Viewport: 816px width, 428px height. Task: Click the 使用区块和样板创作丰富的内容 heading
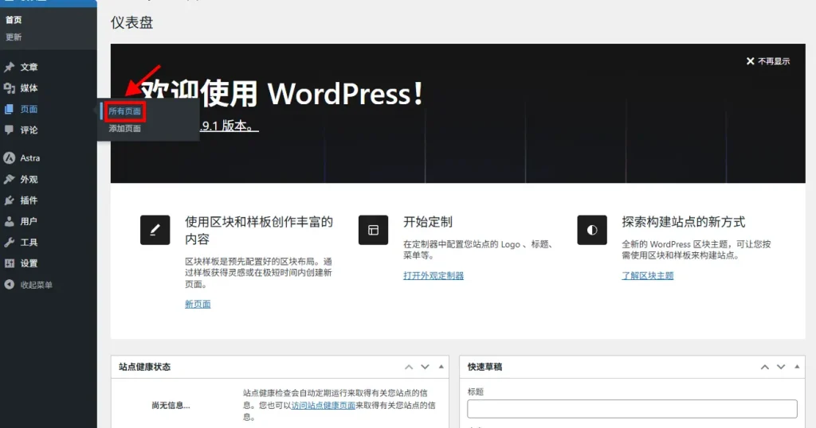(259, 230)
